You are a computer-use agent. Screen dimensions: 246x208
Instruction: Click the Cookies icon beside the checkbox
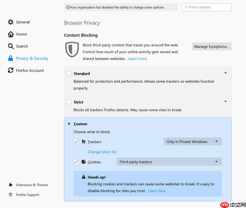point(84,162)
